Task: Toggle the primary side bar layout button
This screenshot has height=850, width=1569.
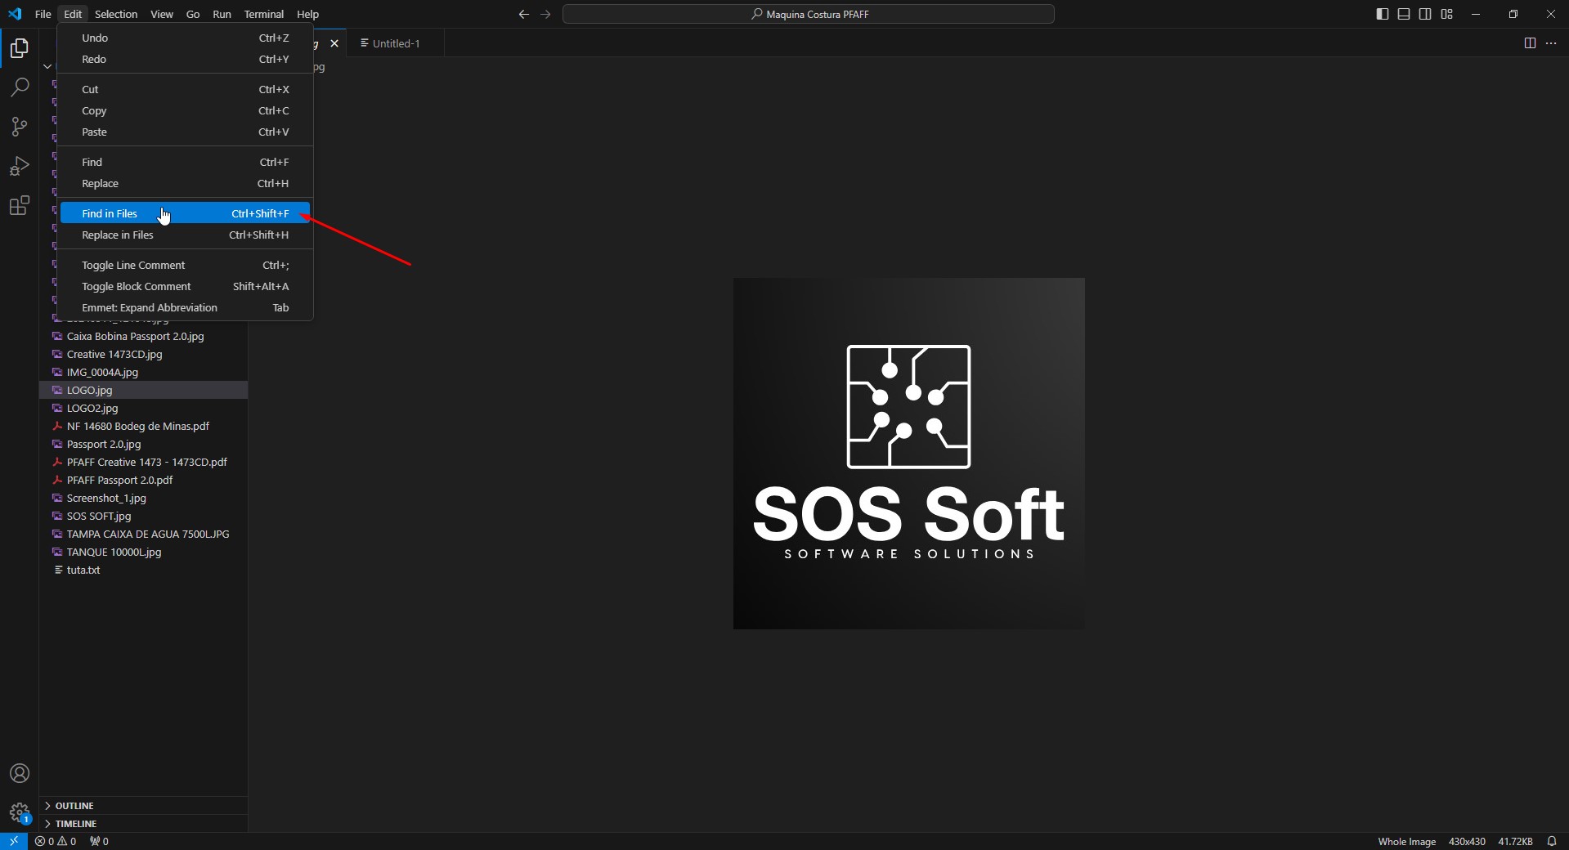Action: tap(1383, 14)
